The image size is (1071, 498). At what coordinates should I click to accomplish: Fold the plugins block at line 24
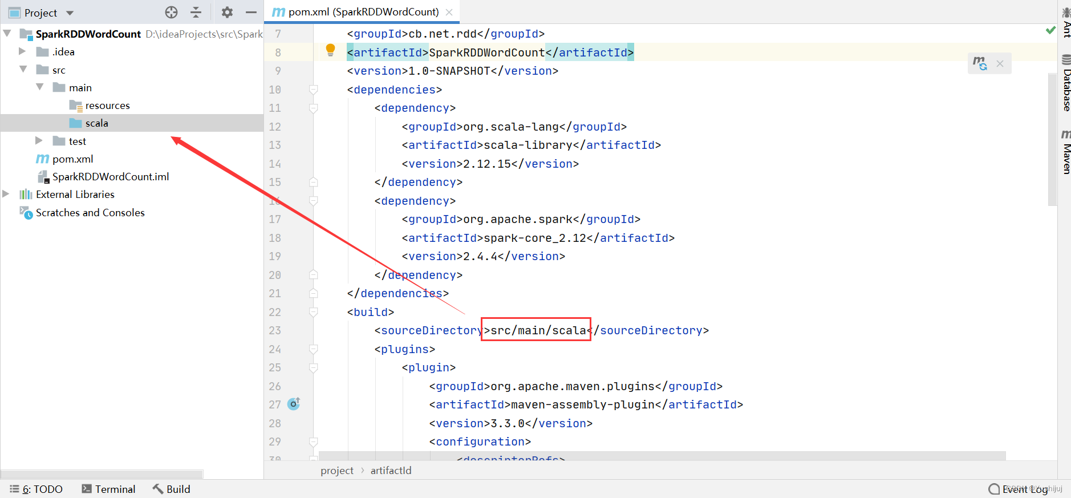[x=313, y=349]
